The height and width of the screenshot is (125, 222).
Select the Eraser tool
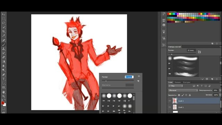(x=3, y=57)
